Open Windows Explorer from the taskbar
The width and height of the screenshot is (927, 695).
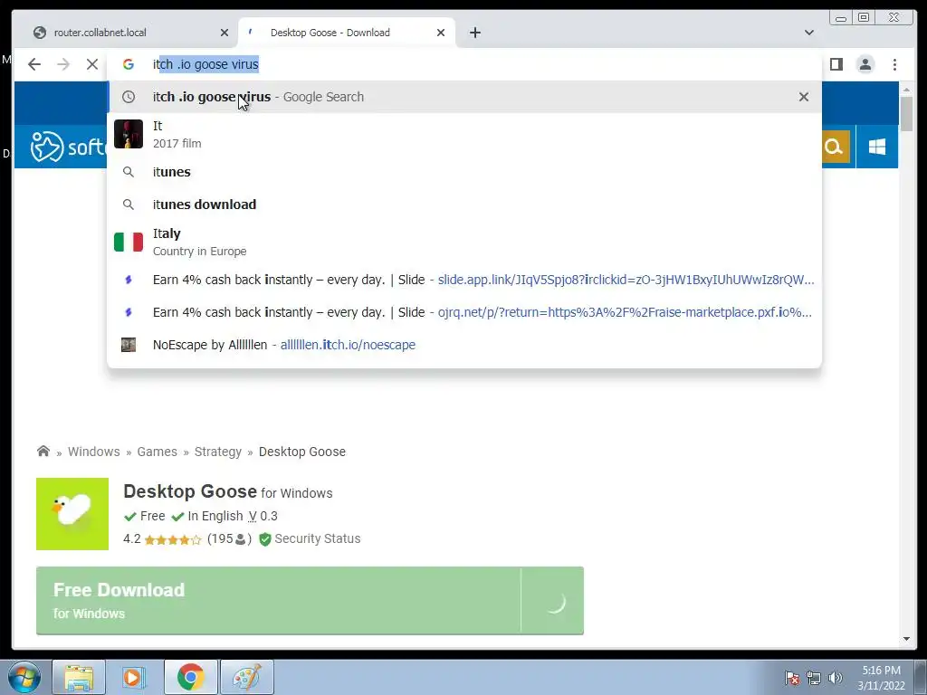(x=79, y=677)
